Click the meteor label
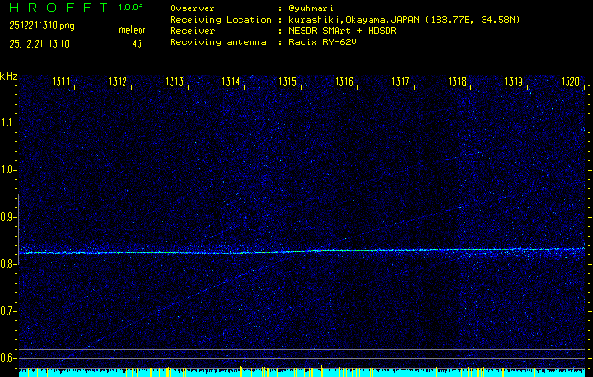Screen dimensions: 593x377 click(132, 30)
